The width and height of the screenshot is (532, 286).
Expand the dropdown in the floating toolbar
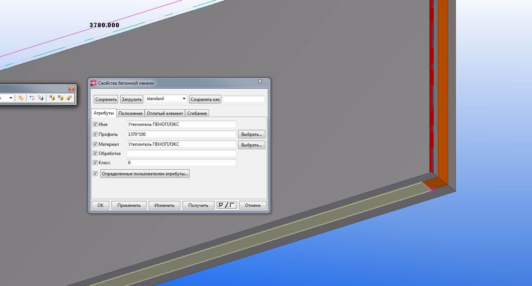[11, 98]
